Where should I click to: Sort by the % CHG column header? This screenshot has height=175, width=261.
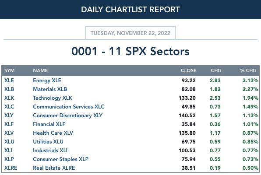(x=248, y=70)
